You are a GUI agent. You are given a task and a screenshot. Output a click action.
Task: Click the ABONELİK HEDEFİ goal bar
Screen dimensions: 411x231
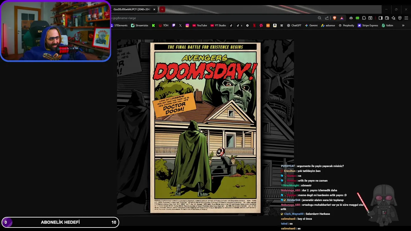[x=60, y=222]
